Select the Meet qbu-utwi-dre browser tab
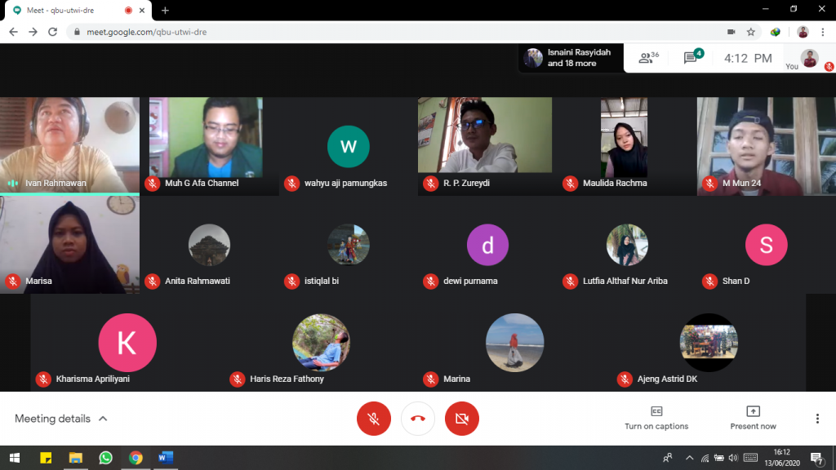The width and height of the screenshot is (836, 470). coord(69,10)
